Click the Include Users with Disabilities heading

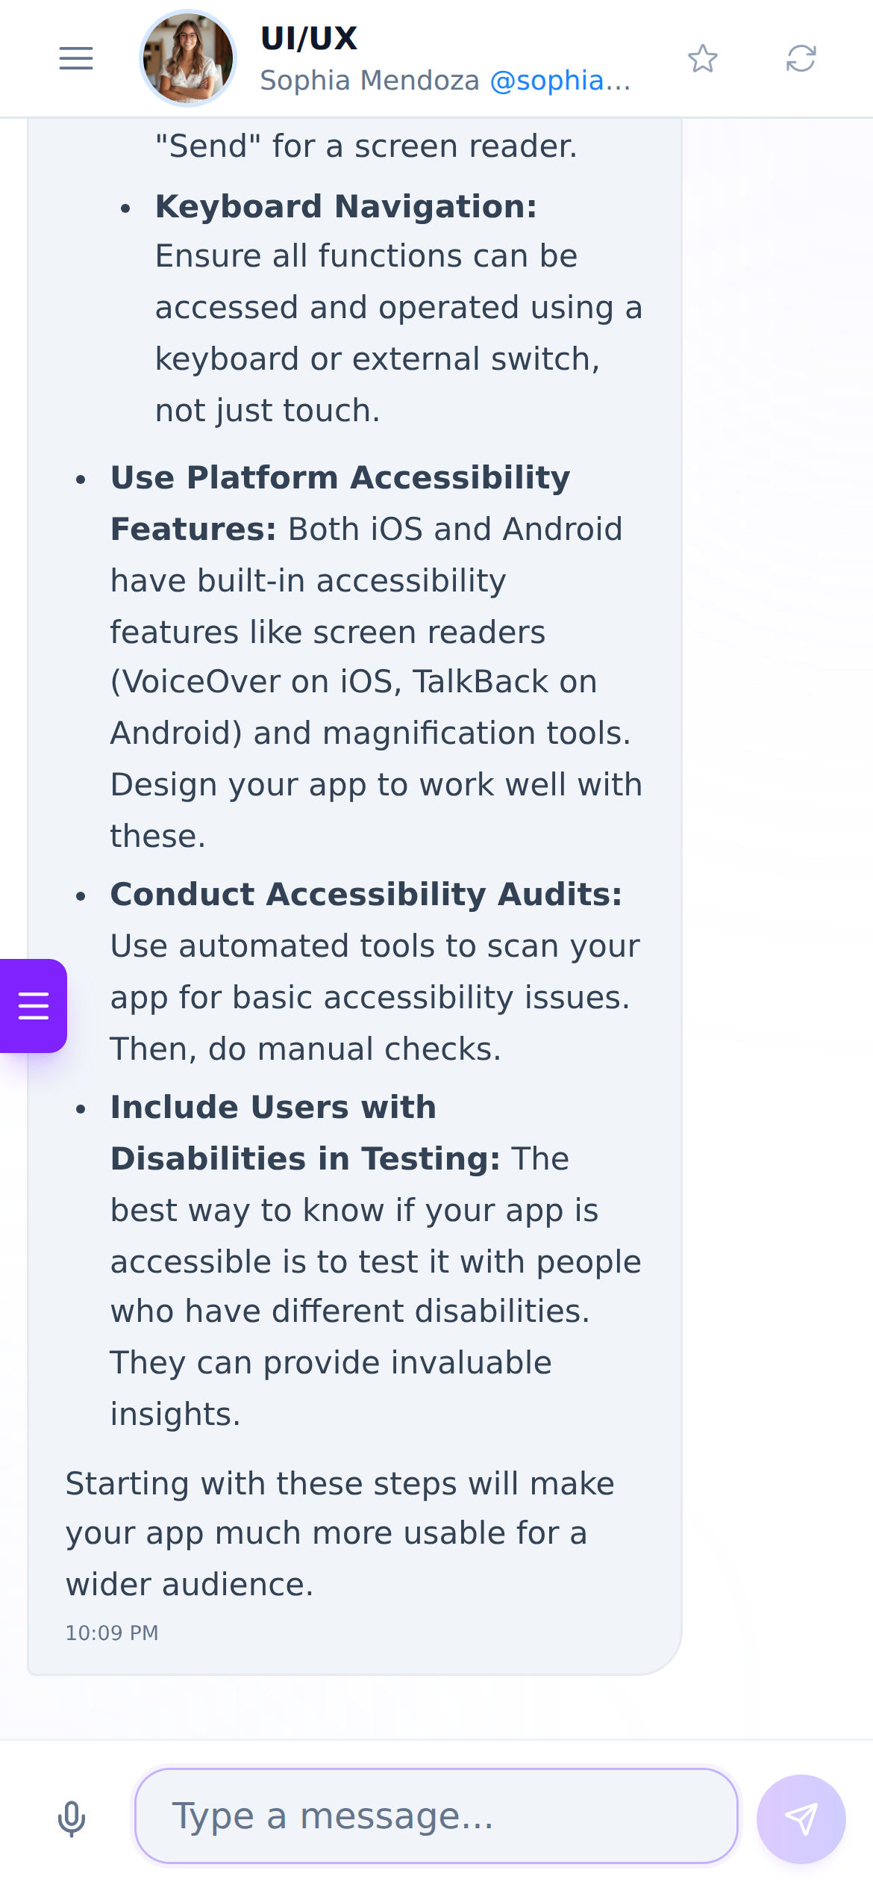pyautogui.click(x=305, y=1132)
